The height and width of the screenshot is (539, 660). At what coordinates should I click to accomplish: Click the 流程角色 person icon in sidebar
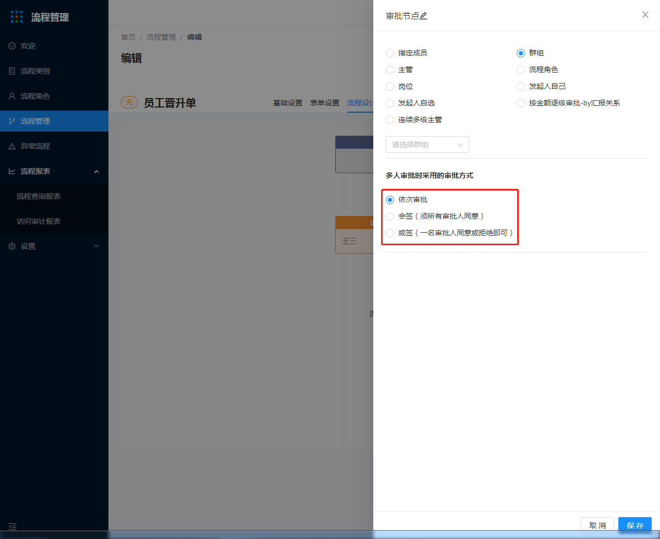[12, 96]
